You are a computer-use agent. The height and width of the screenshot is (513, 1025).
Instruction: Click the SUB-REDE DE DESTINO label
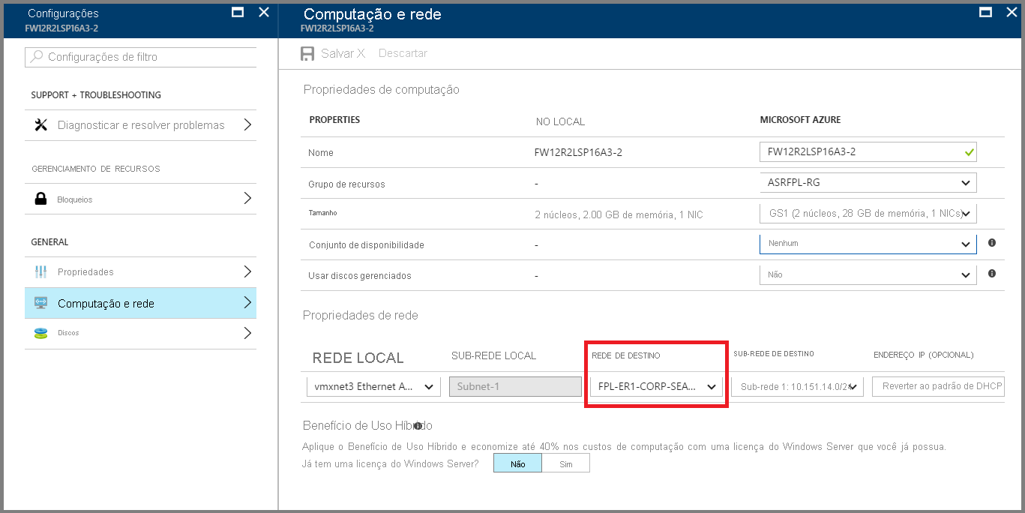pyautogui.click(x=774, y=354)
